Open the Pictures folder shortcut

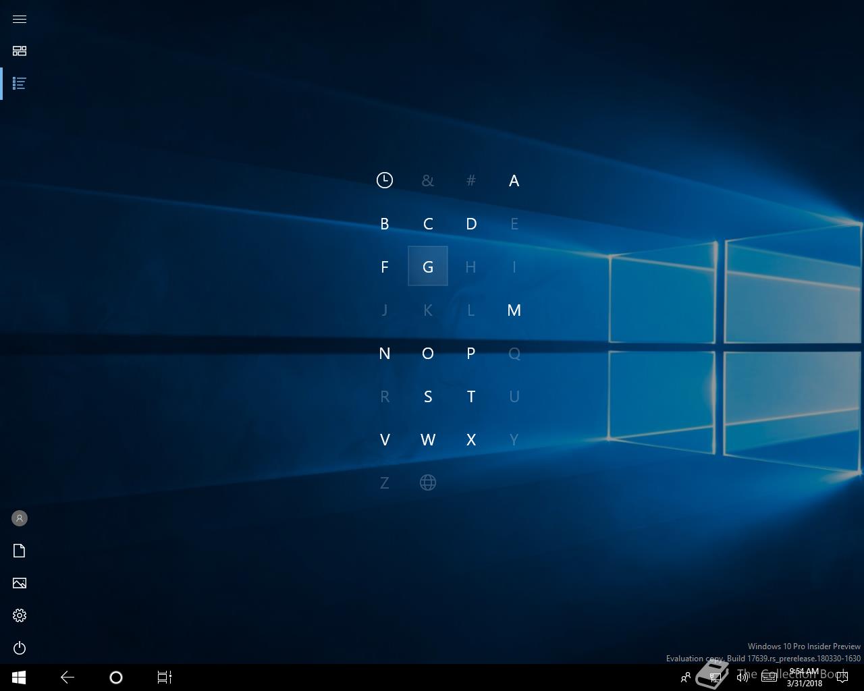20,583
